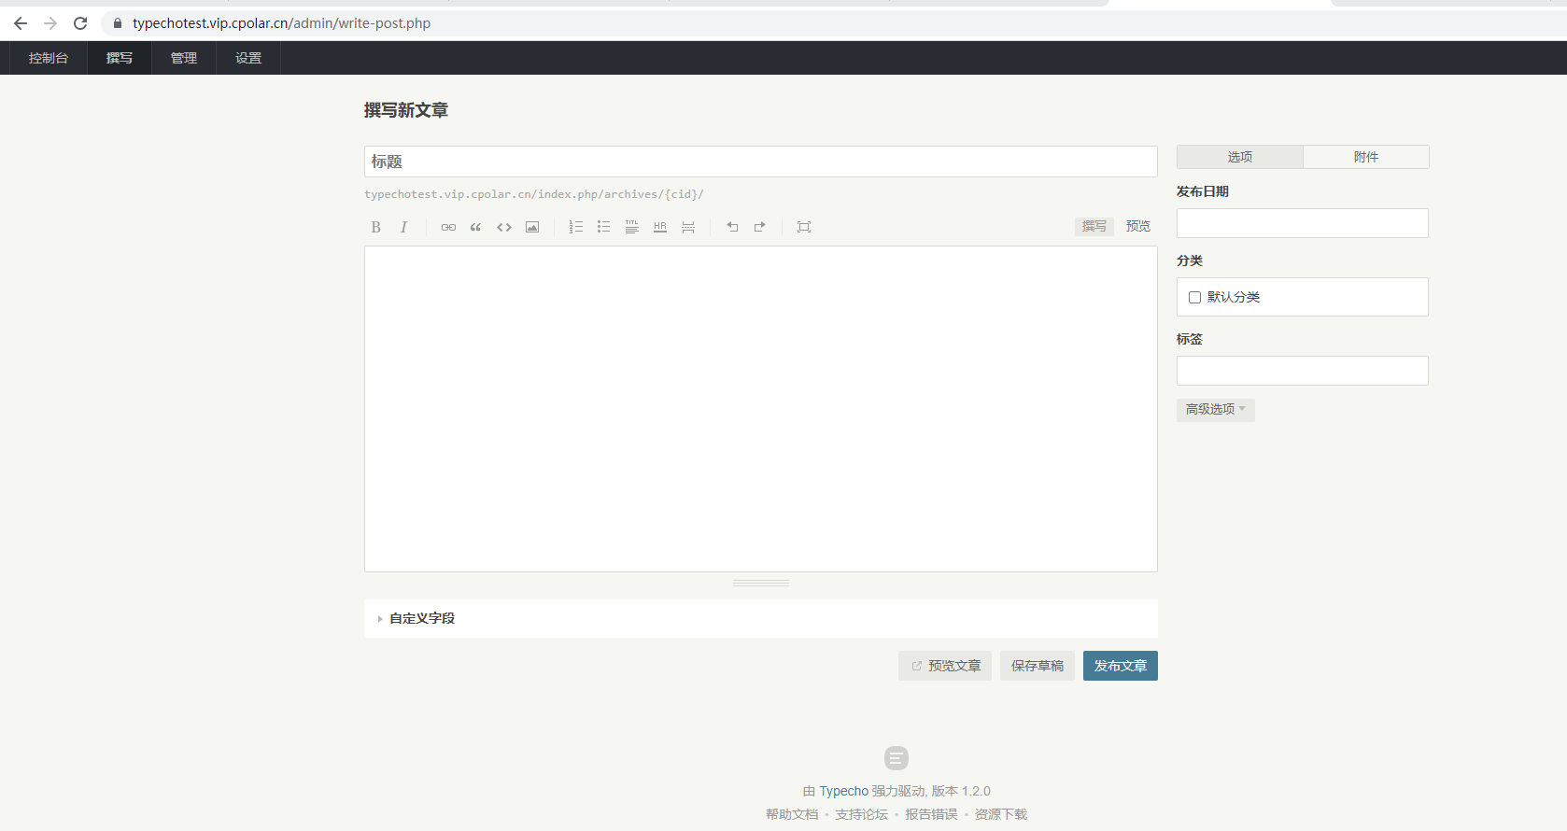Open the 帮助文档 help docs link
Image resolution: width=1567 pixels, height=831 pixels.
coord(792,814)
